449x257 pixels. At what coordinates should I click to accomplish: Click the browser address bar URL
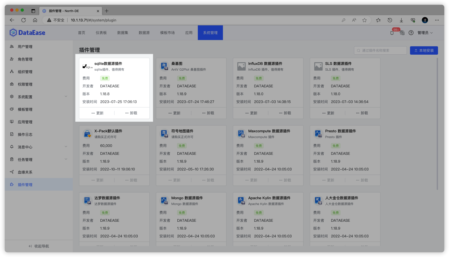coord(93,20)
